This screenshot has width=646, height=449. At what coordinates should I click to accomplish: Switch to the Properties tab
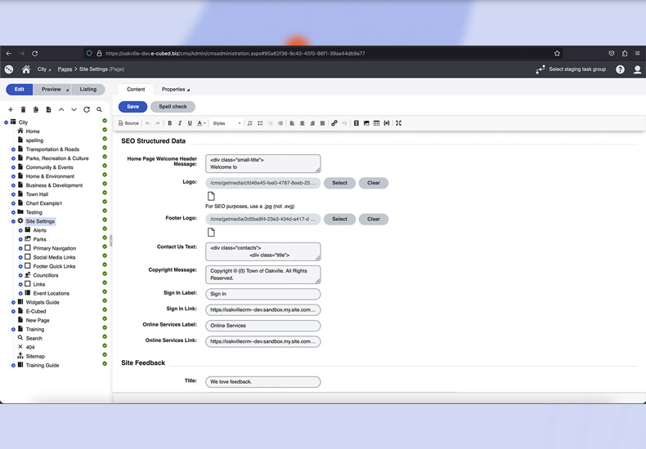(175, 90)
